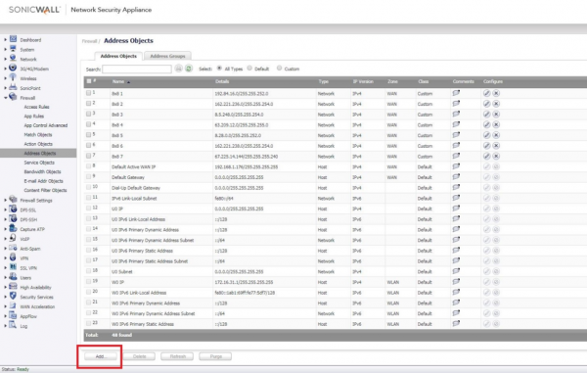The width and height of the screenshot is (587, 373).
Task: Select the Default radio button
Action: click(x=249, y=69)
